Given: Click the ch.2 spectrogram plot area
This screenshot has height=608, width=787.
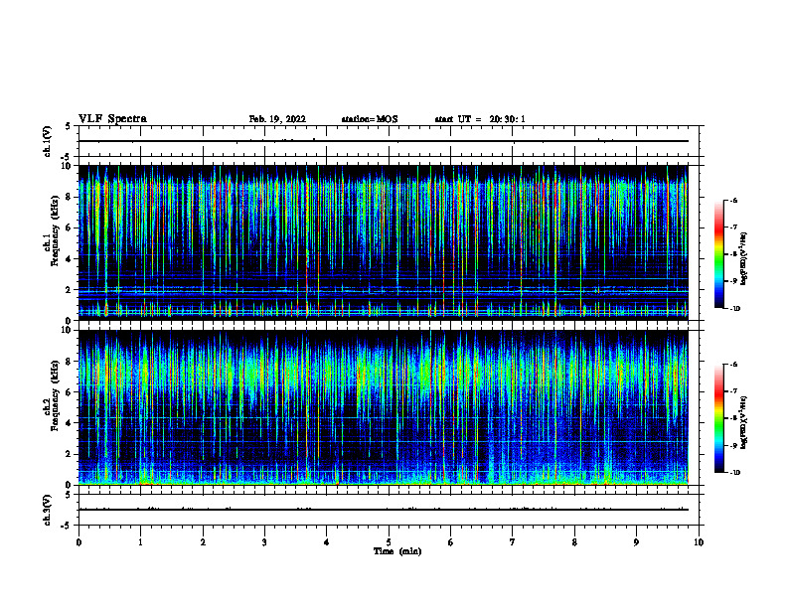Looking at the screenshot, I should 384,407.
